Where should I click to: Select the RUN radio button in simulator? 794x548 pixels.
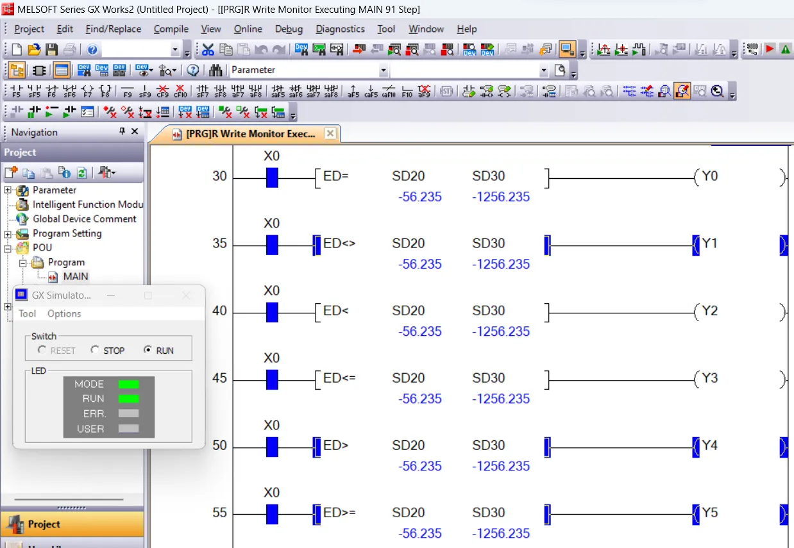[148, 350]
